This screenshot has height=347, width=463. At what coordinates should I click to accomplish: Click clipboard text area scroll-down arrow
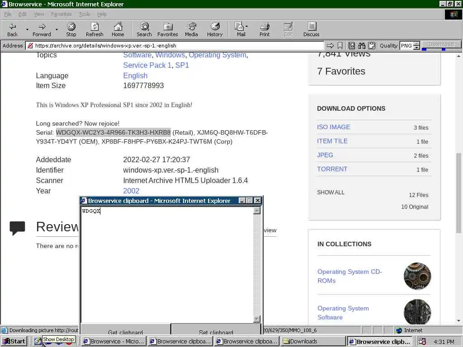click(x=257, y=319)
